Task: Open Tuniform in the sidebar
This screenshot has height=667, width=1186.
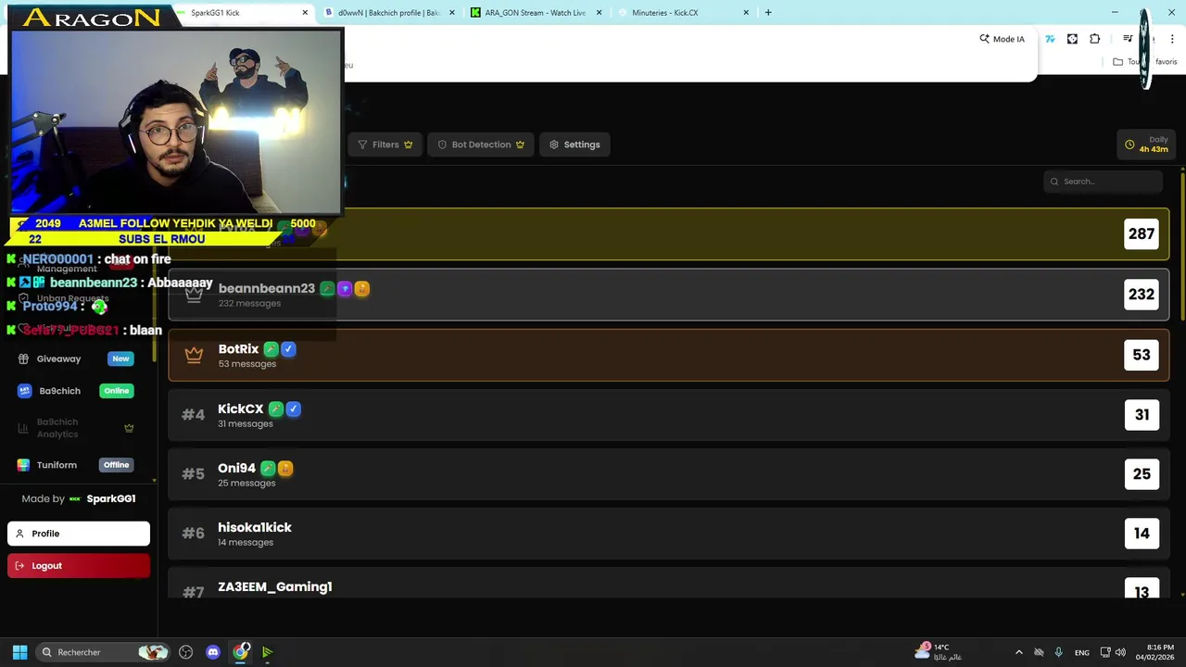Action: pyautogui.click(x=57, y=465)
